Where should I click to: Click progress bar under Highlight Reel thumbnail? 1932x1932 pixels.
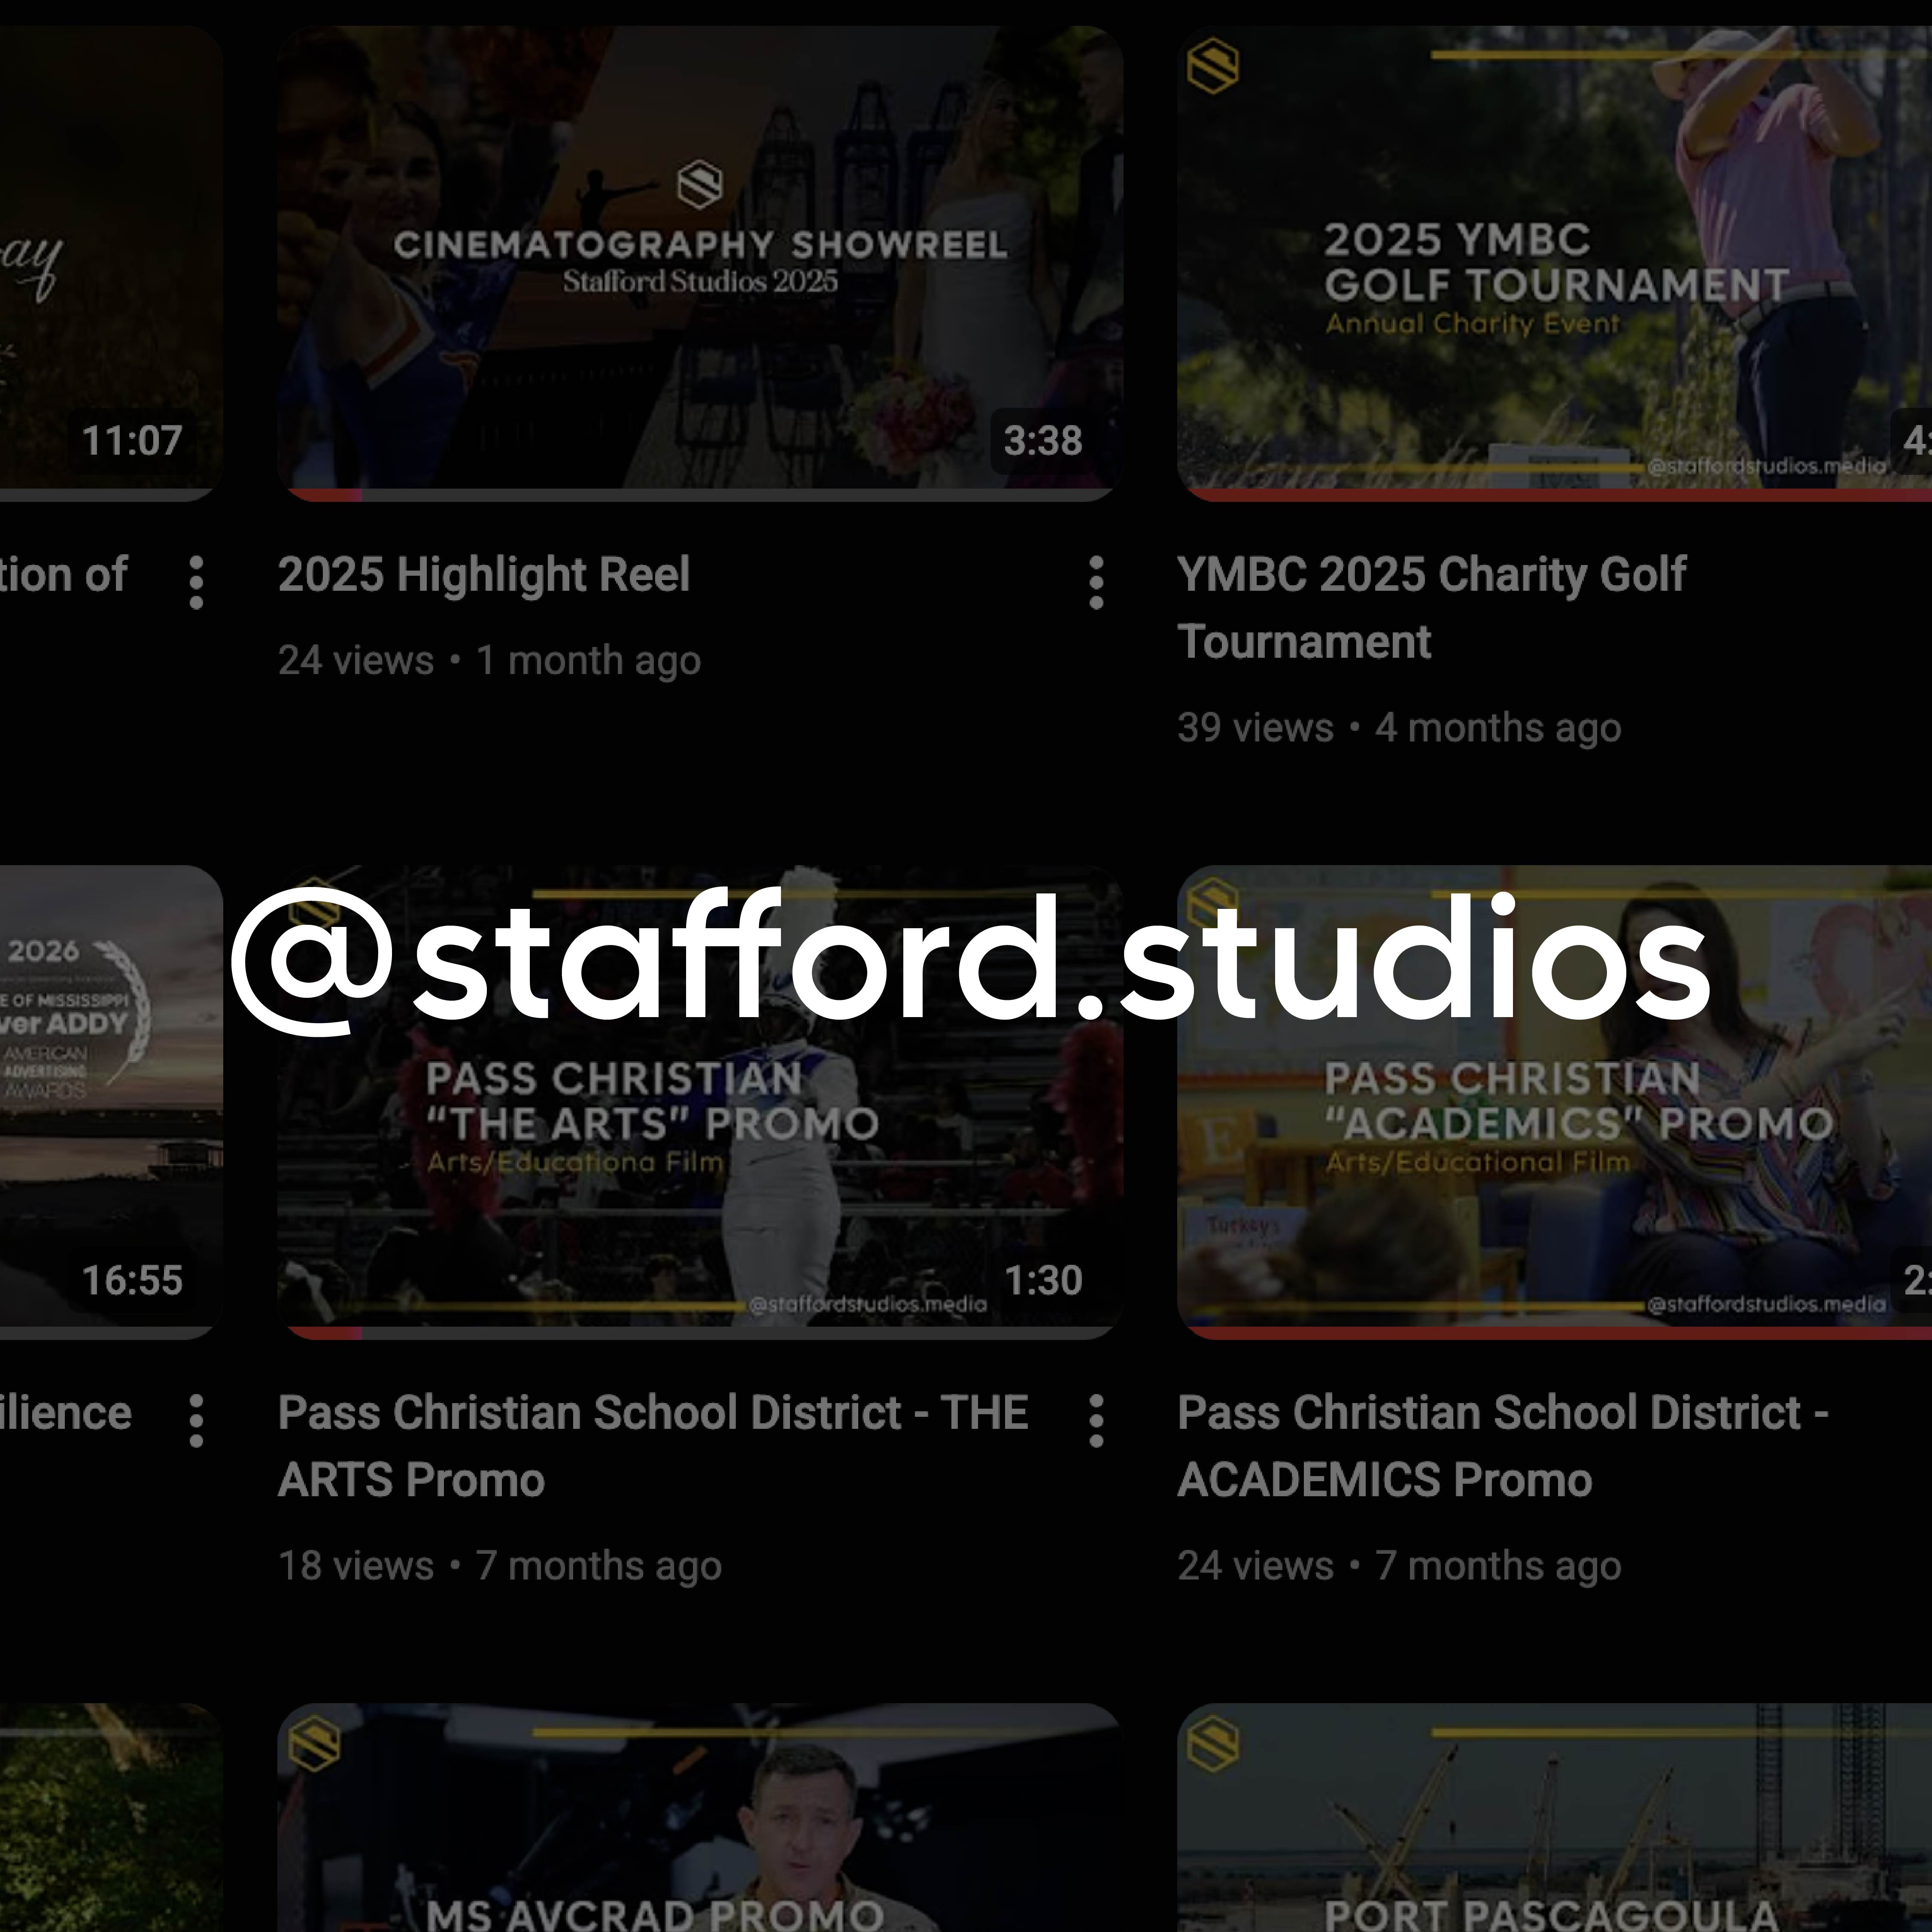tap(699, 494)
